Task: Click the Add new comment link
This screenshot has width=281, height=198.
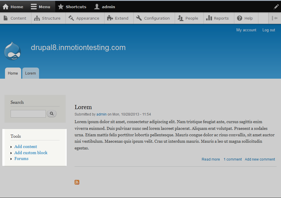Action: [260, 159]
